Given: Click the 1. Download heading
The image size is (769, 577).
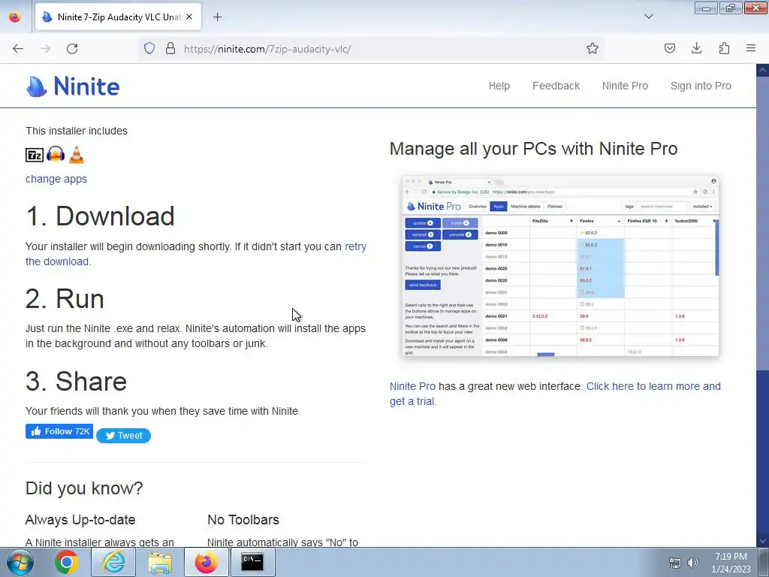Looking at the screenshot, I should (100, 216).
